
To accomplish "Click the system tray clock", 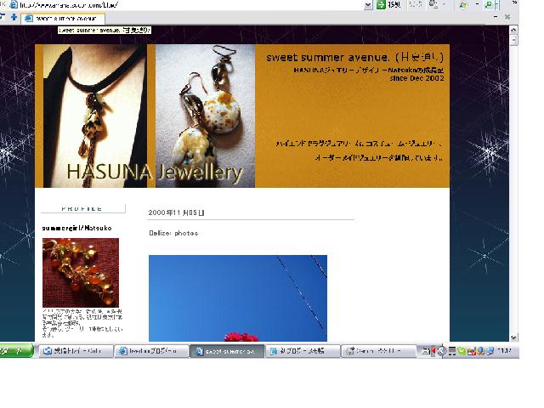I will pos(504,351).
